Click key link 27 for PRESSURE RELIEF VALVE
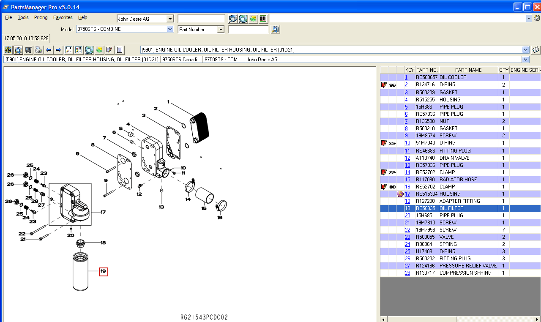This screenshot has height=322, width=541. pos(407,266)
